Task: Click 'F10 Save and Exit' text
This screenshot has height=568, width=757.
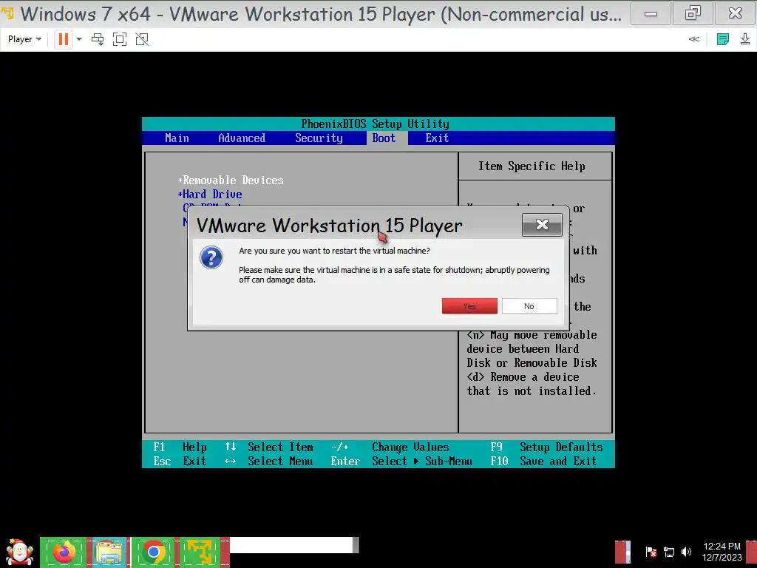Action: click(x=543, y=461)
